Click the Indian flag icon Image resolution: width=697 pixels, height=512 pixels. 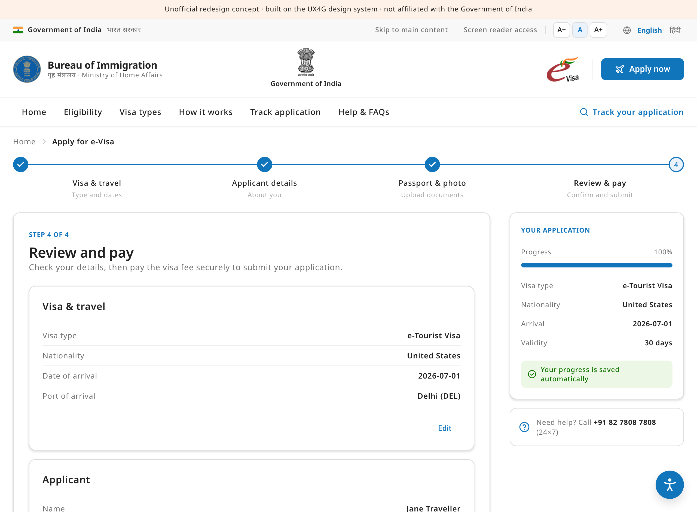pos(18,30)
